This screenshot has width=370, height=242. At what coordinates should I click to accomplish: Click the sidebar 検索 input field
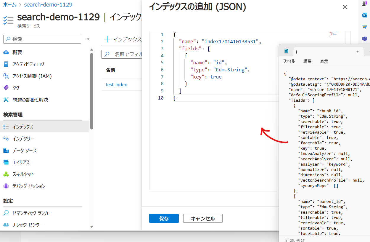[42, 39]
